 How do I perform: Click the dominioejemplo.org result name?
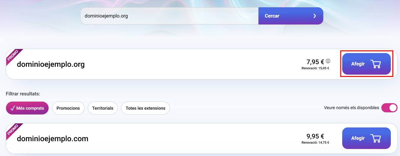[x=51, y=64]
